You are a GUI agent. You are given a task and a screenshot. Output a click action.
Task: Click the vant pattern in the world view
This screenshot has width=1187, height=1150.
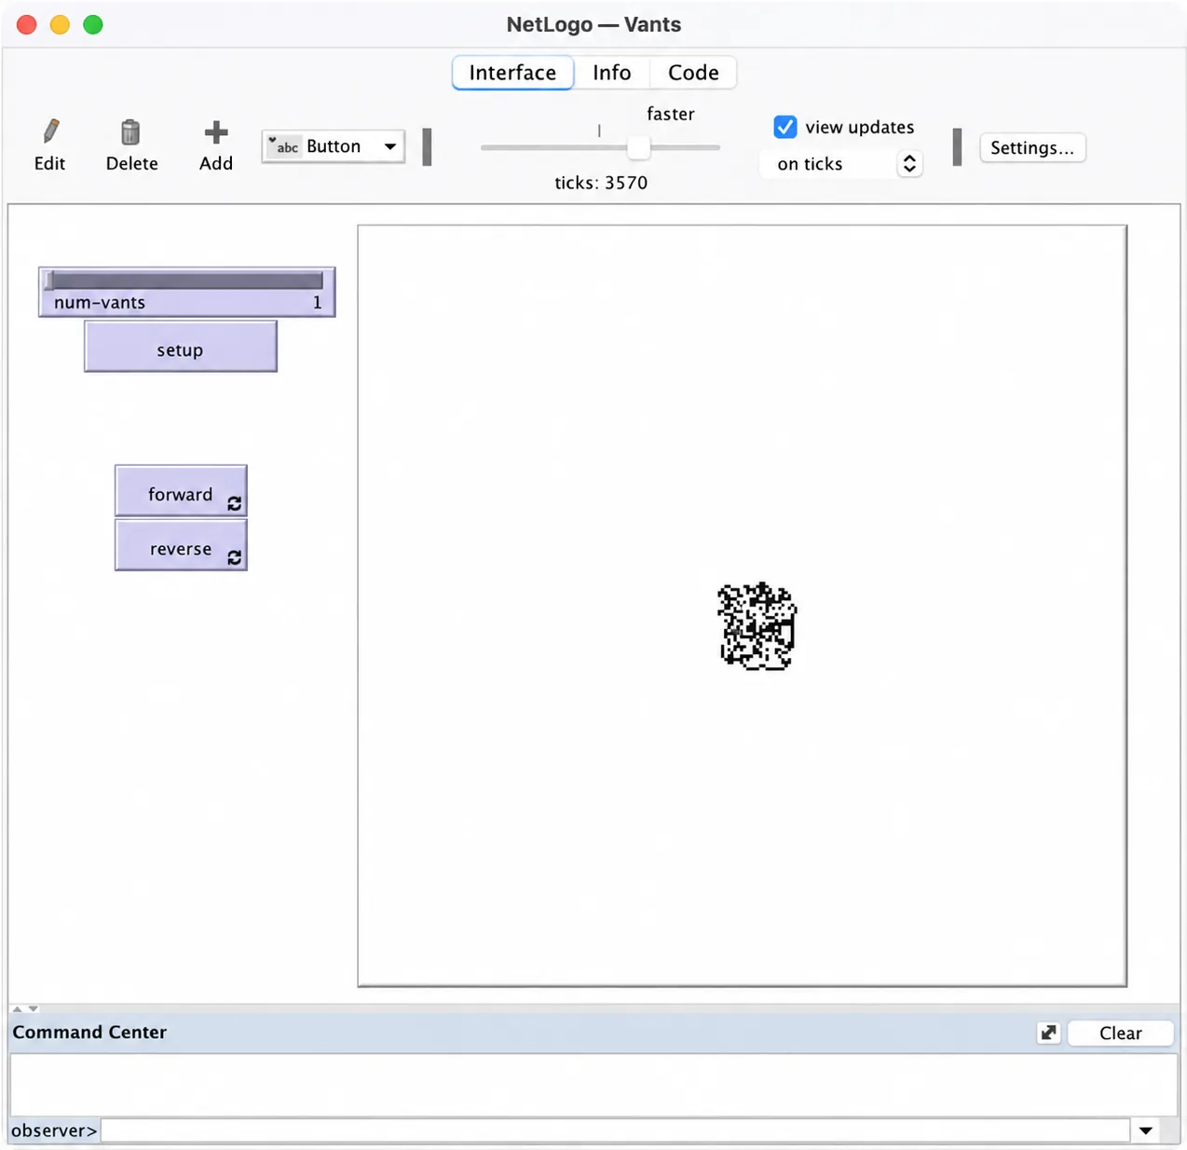coord(757,626)
